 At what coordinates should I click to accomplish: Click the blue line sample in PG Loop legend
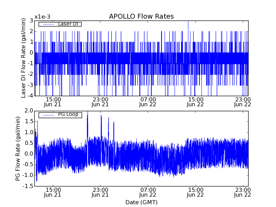(x=48, y=115)
